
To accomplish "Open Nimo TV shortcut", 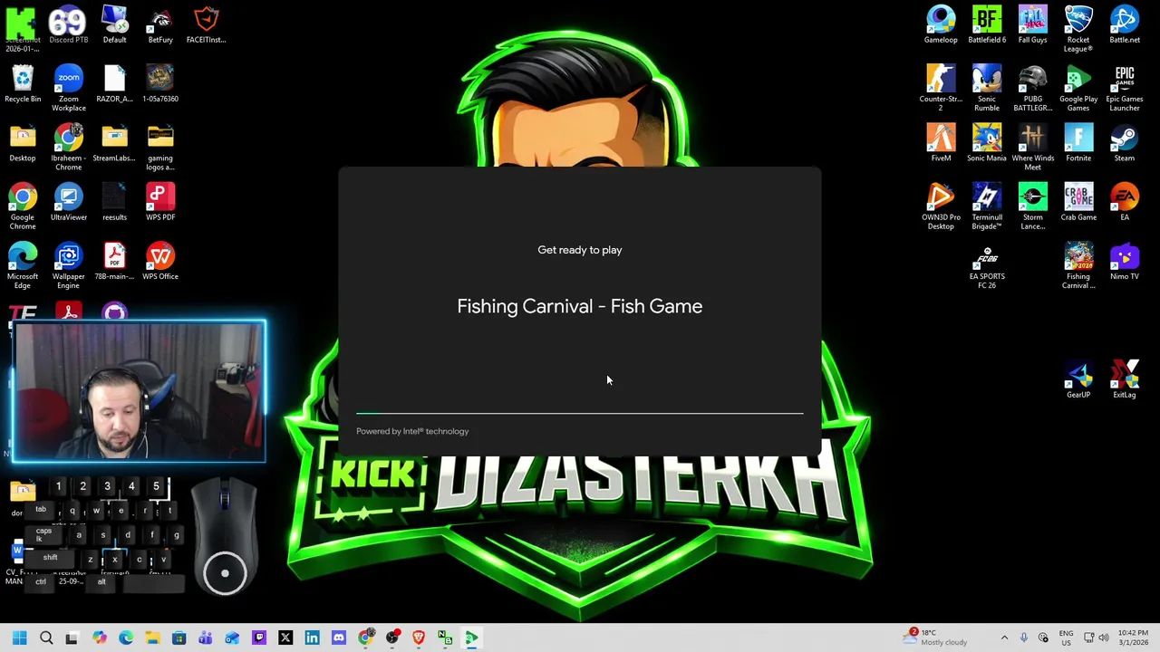I will pos(1125,262).
